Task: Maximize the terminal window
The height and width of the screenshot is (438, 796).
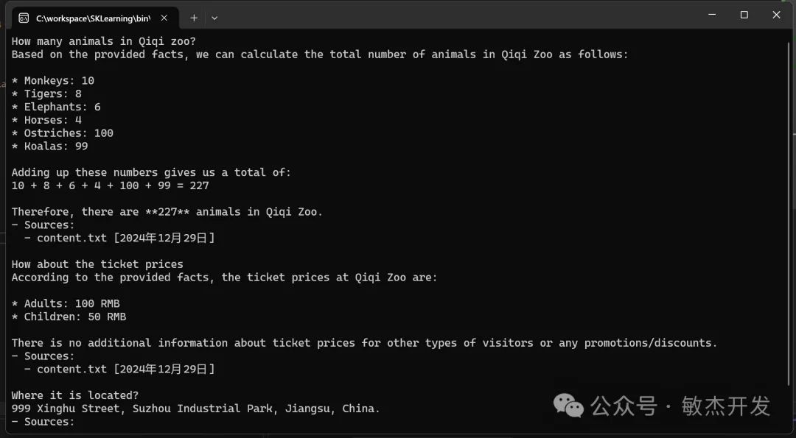Action: (x=744, y=15)
